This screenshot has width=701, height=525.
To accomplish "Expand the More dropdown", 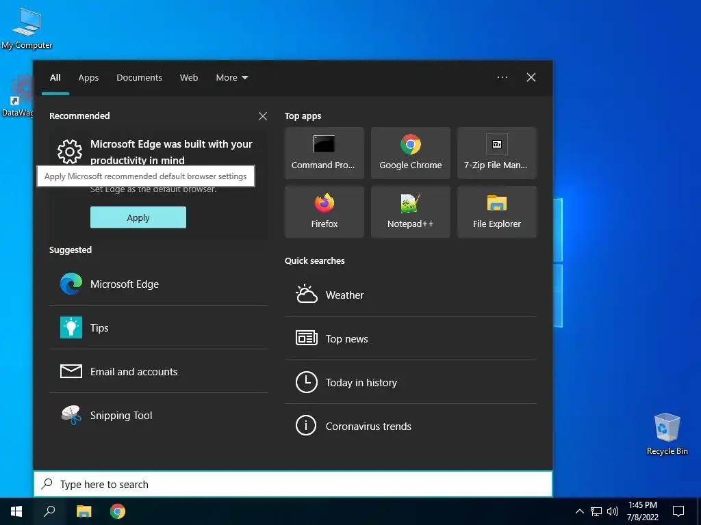I will click(x=231, y=78).
